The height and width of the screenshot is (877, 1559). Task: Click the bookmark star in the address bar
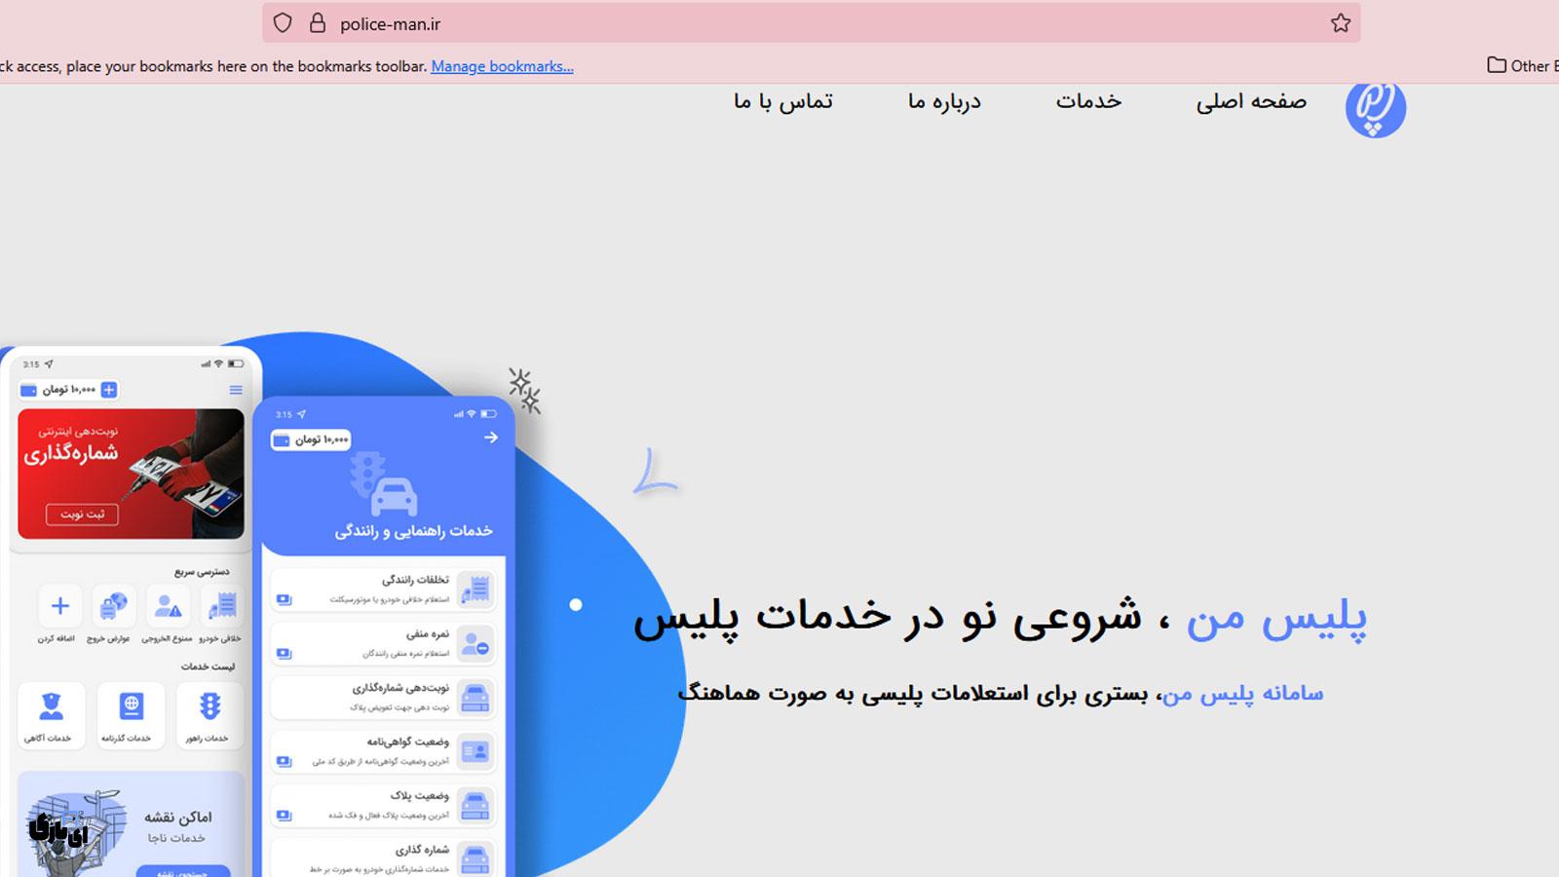tap(1341, 21)
